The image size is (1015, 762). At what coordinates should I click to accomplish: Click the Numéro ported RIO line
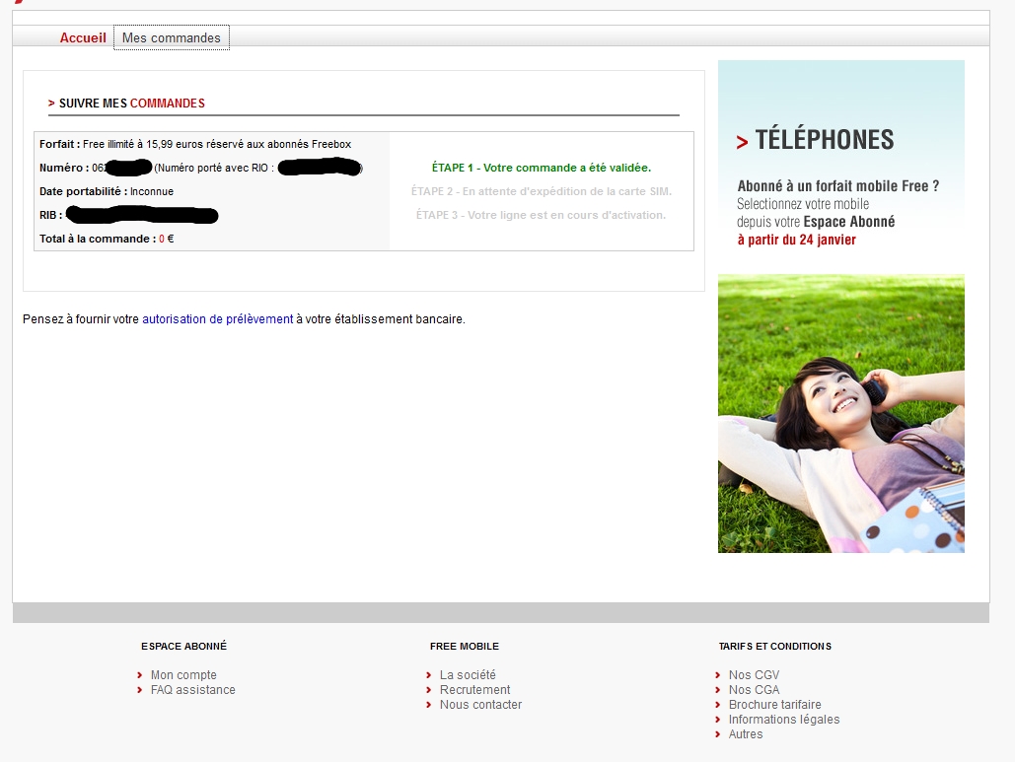coord(200,168)
